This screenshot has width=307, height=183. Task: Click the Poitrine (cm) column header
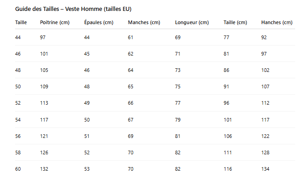(55, 22)
